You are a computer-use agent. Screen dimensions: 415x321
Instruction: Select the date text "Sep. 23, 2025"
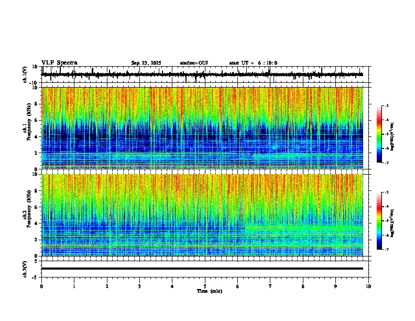[146, 63]
